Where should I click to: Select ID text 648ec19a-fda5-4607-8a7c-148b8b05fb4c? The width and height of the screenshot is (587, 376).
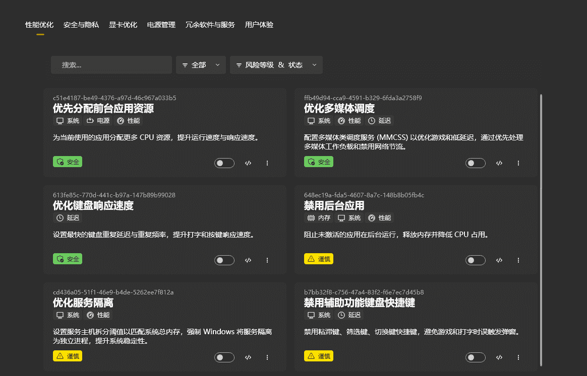pyautogui.click(x=364, y=195)
